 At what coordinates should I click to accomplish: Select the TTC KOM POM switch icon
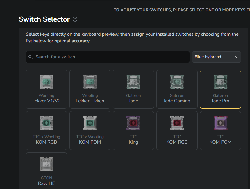coord(221,123)
